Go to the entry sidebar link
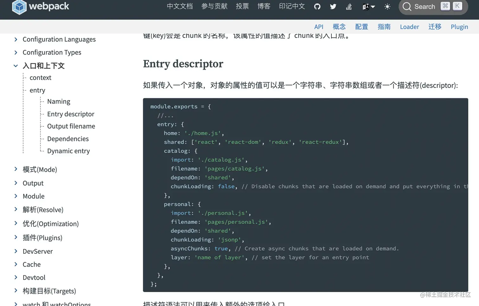The image size is (479, 306). point(37,90)
